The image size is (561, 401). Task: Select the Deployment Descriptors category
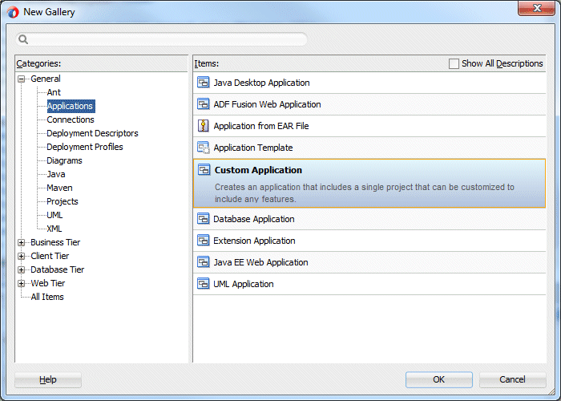pos(92,133)
